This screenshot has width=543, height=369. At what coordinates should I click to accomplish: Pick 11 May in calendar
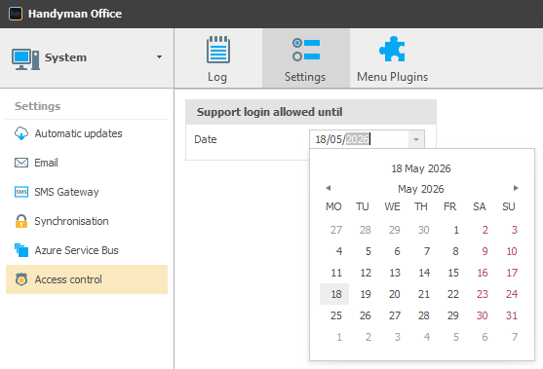(336, 273)
